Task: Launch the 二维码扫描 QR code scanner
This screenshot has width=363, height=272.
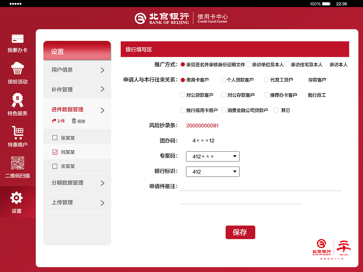Action: coord(17,163)
